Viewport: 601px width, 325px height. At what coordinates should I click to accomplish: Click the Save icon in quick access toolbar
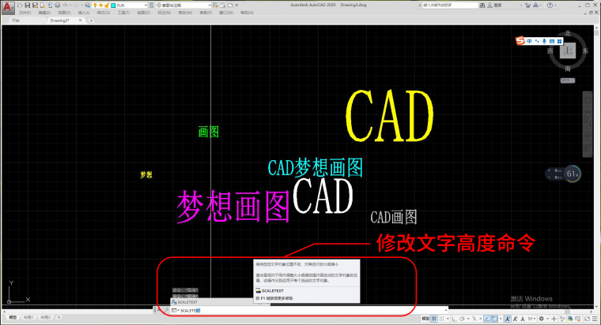pyautogui.click(x=36, y=5)
